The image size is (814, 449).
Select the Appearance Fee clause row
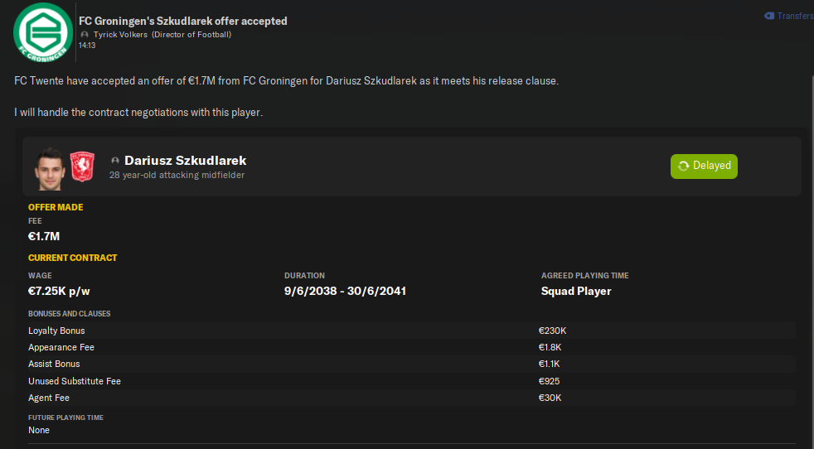411,347
